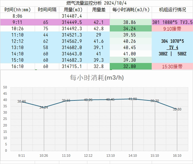Select the 41.00 data label on the chart
Viewport: 193px width, 164px height.
pos(133,99)
